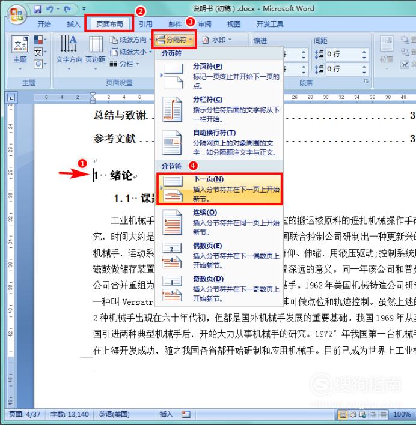
Task: Open the 邮件 tab
Action: pyautogui.click(x=175, y=24)
